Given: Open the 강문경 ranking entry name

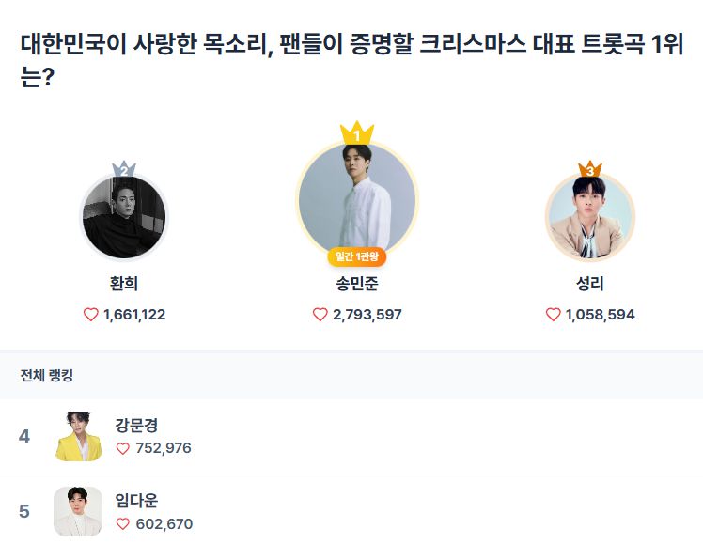Looking at the screenshot, I should pos(136,426).
